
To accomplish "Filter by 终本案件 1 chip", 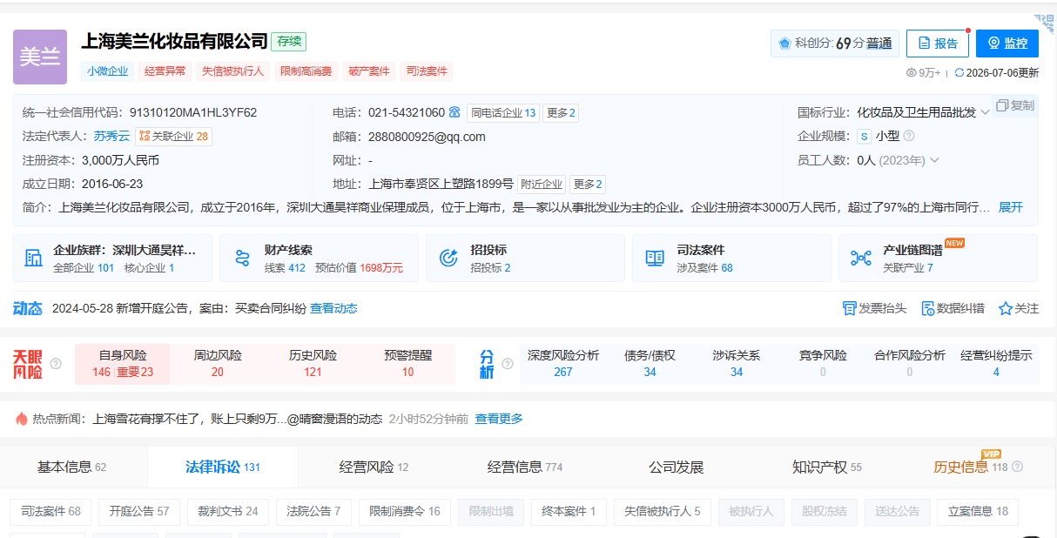I will tap(569, 511).
